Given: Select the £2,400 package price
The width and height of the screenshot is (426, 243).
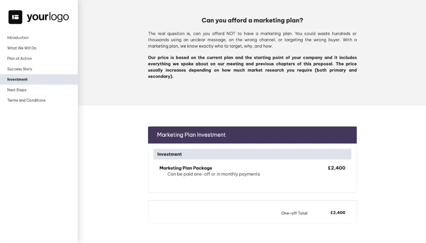Looking at the screenshot, I should (x=337, y=168).
